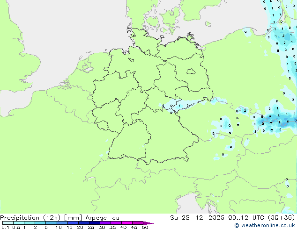Select the 30–35 mm purple legend box
This screenshot has width=297, height=229.
105,223
